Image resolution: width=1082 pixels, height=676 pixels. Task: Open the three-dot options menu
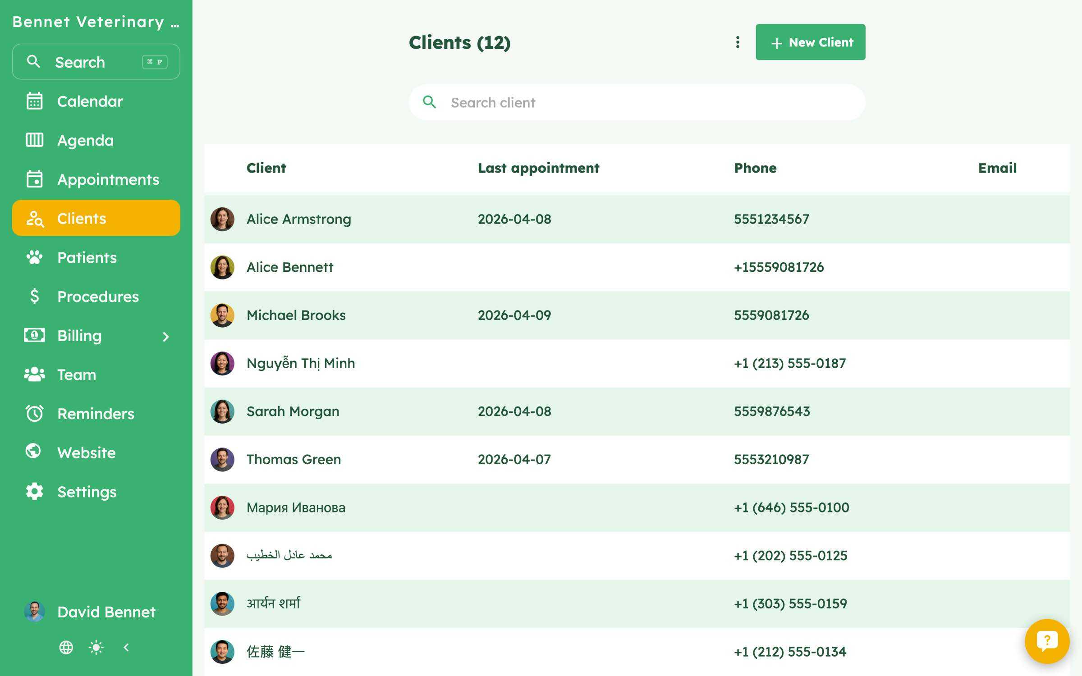738,42
